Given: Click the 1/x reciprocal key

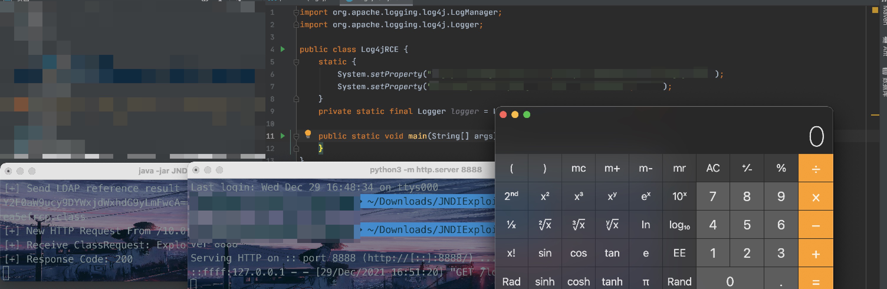Looking at the screenshot, I should 511,225.
